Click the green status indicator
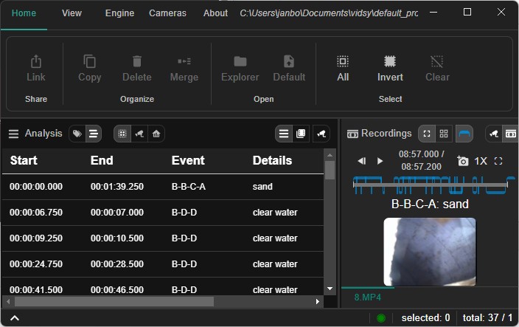 click(381, 318)
